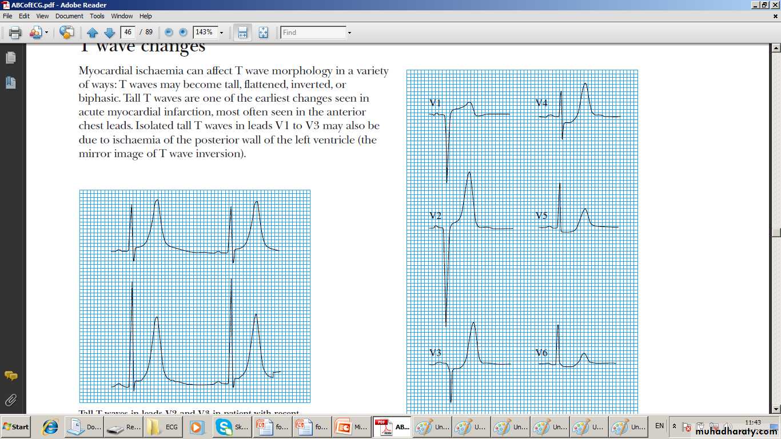Open the Tools menu
Viewport: 781px width, 439px height.
coord(97,16)
